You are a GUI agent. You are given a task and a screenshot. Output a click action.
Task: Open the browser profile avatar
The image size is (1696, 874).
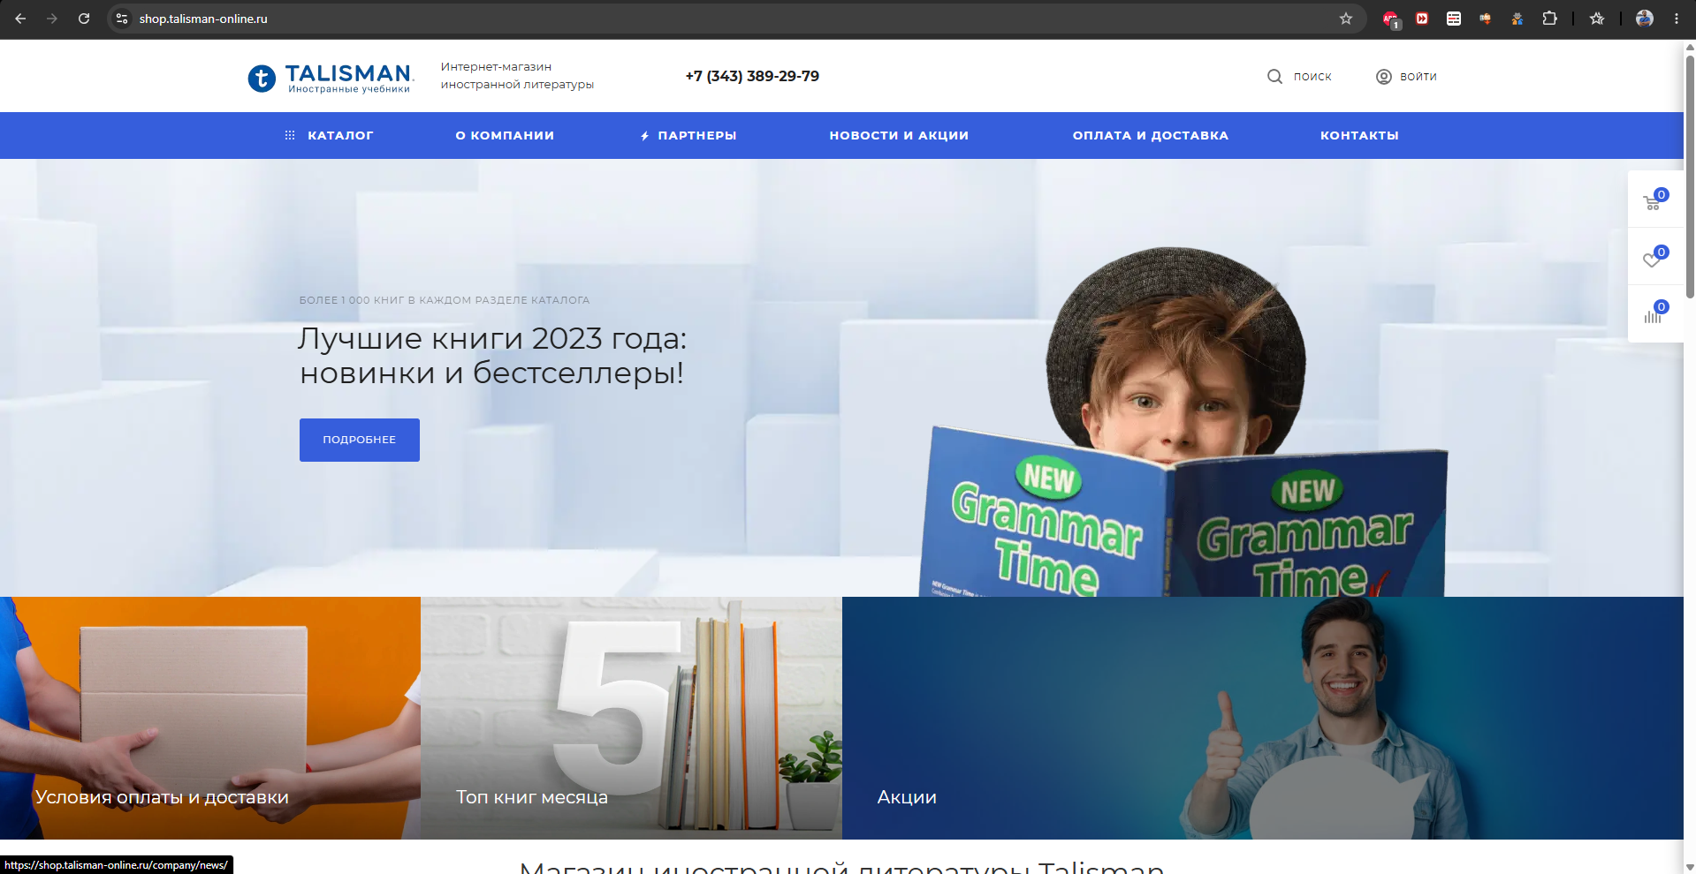point(1645,19)
